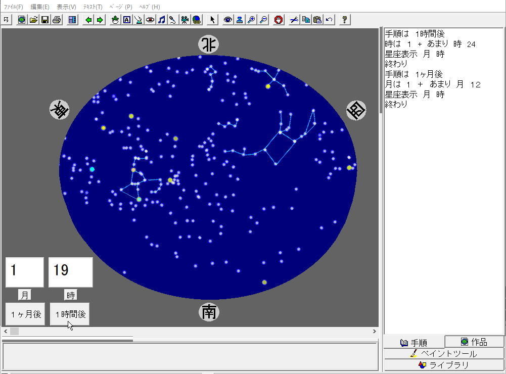The image size is (506, 374).
Task: Click the open folder icon in toolbar
Action: pyautogui.click(x=33, y=20)
